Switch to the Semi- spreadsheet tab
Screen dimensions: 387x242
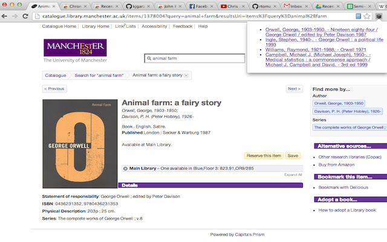(359, 7)
